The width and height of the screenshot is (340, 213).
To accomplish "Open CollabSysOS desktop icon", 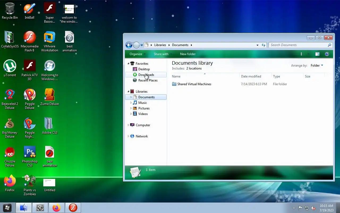I will (x=10, y=39).
